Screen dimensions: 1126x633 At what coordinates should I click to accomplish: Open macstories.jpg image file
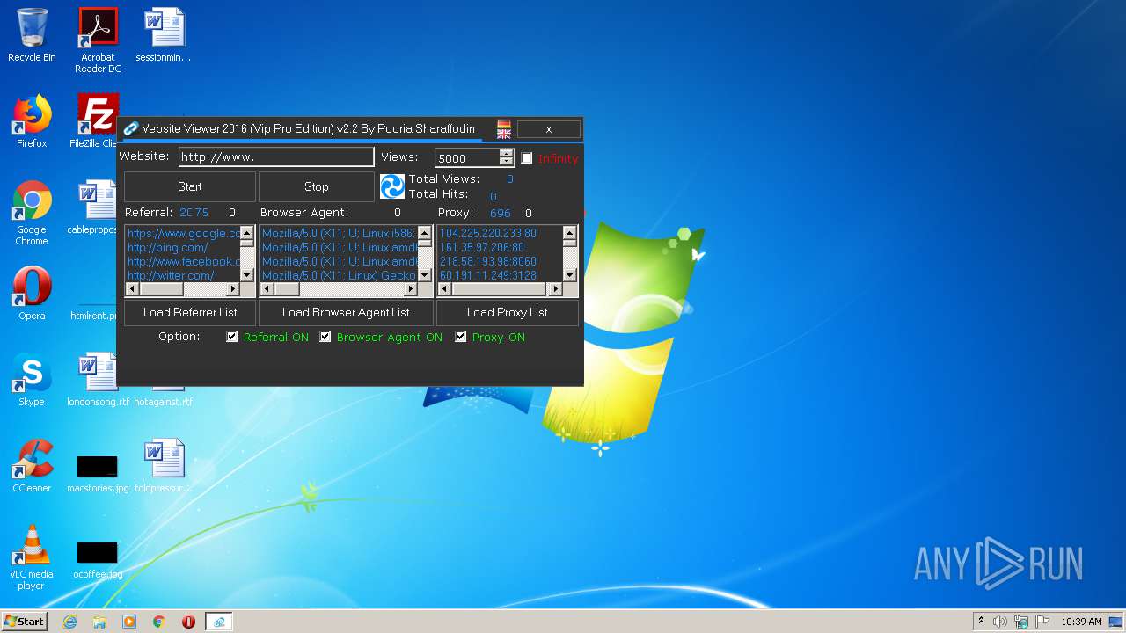98,473
